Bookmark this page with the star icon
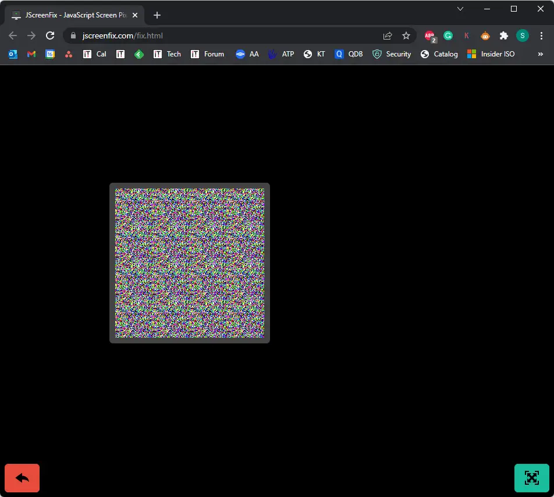Screen dimensions: 554x497 pos(406,35)
